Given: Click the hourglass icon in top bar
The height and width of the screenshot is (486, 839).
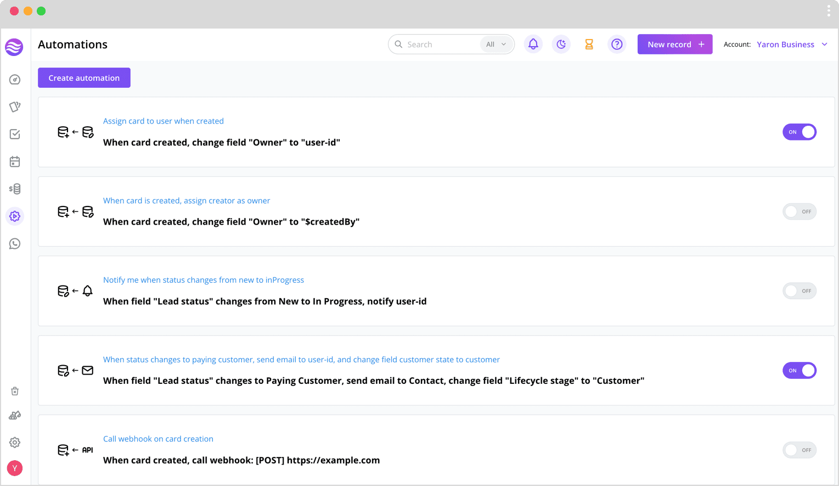Looking at the screenshot, I should 589,44.
